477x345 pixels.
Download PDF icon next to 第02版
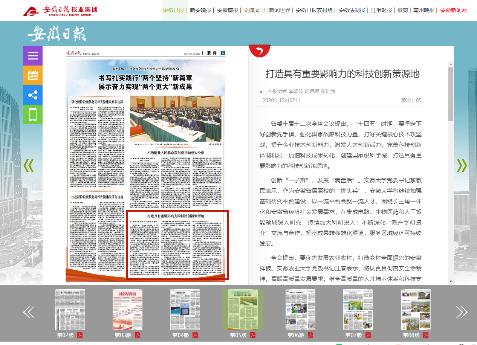tap(80, 335)
